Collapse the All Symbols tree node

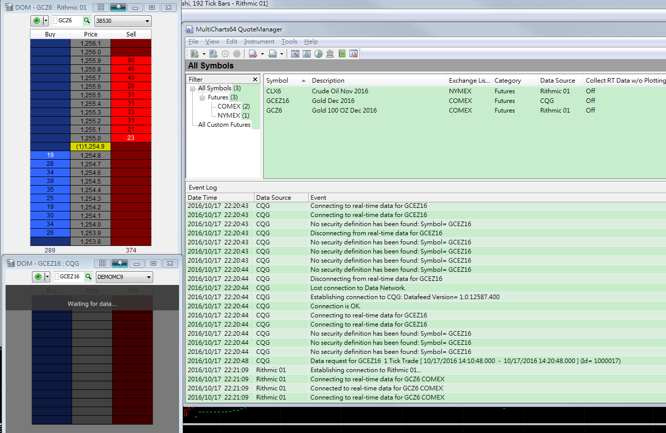[193, 88]
